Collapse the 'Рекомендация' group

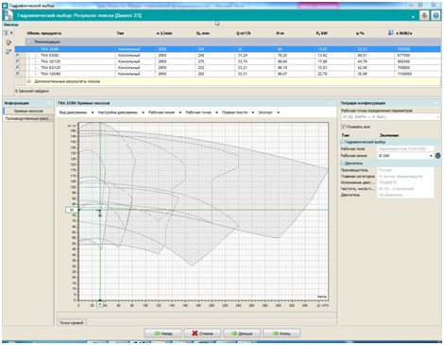[29, 42]
